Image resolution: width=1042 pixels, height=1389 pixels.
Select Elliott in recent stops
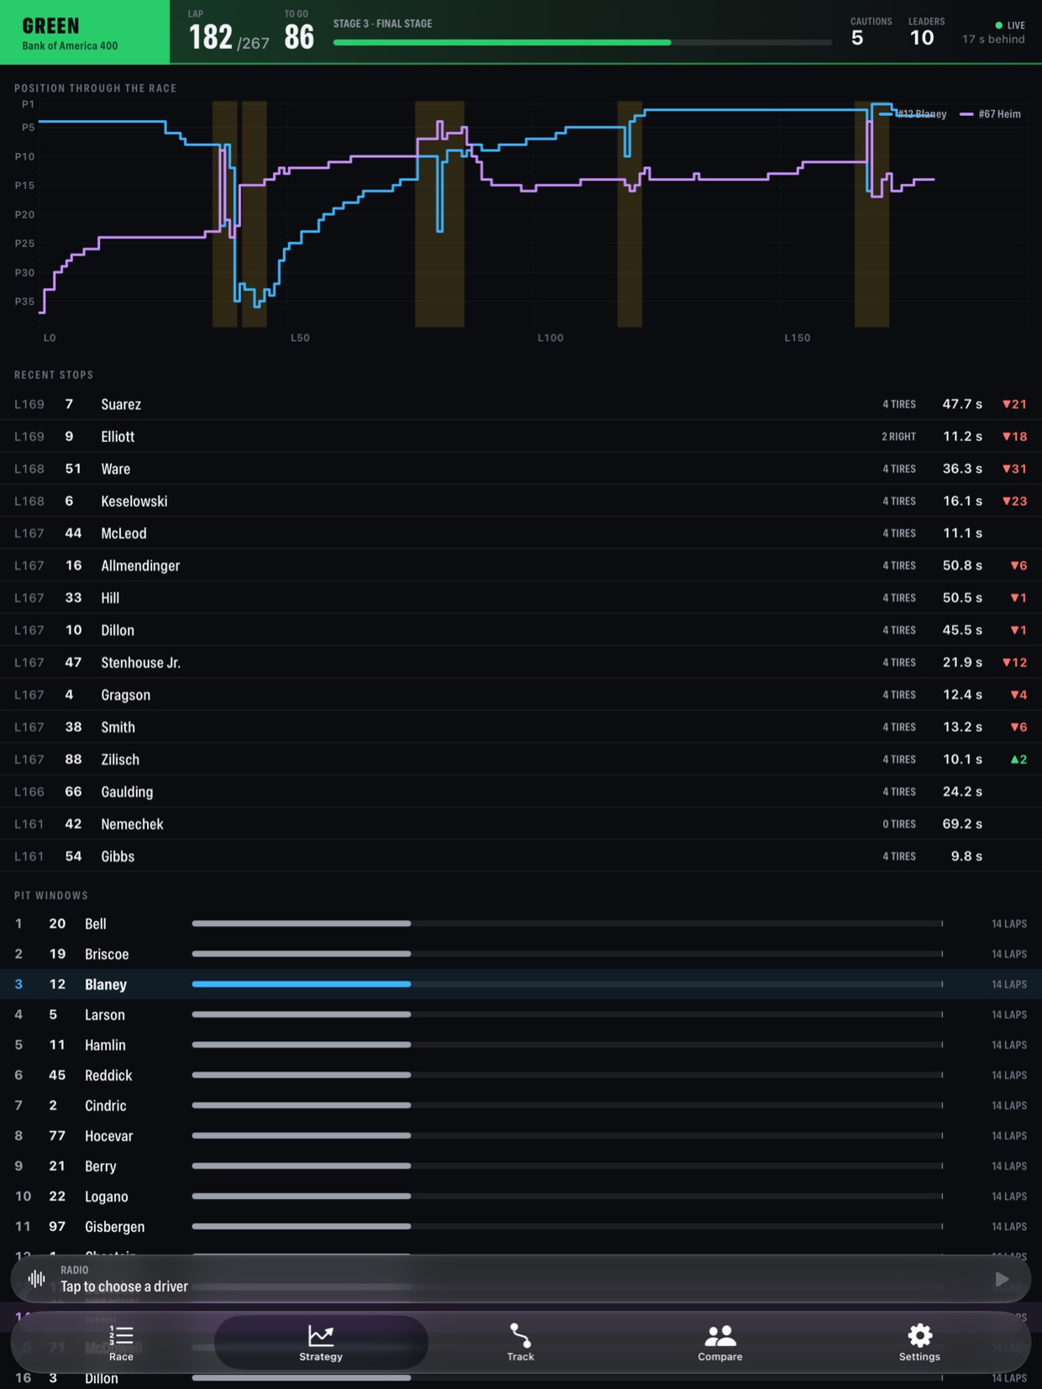521,436
